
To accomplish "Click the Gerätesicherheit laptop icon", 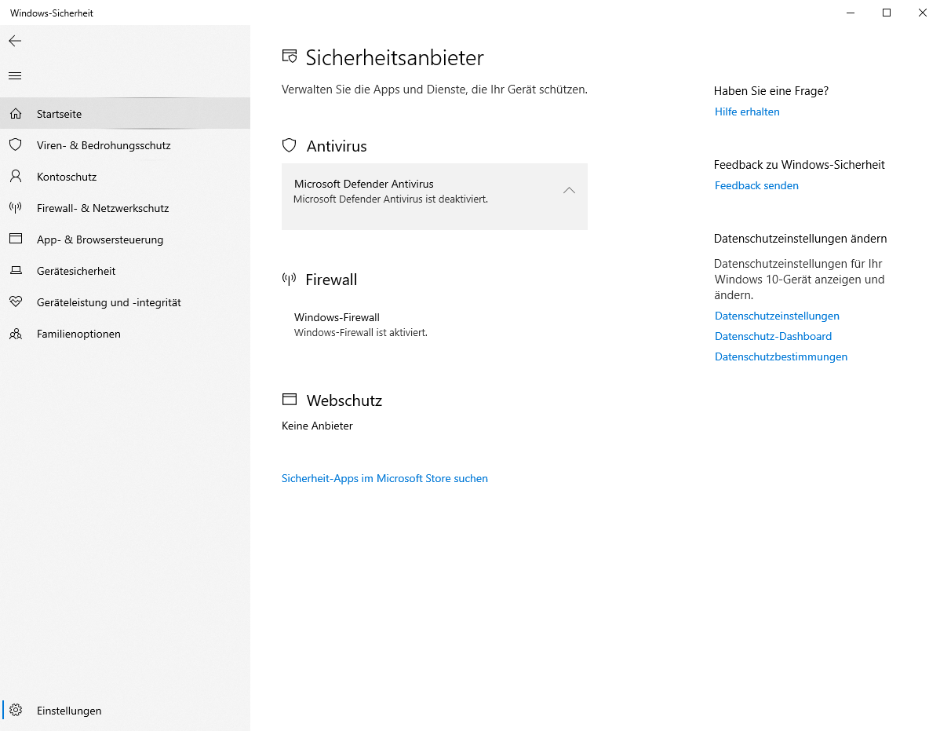I will pyautogui.click(x=16, y=270).
